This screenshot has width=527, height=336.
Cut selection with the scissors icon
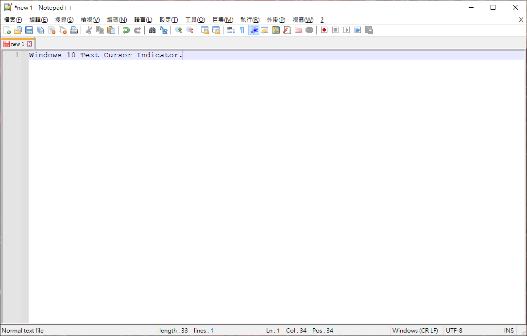[x=89, y=30]
